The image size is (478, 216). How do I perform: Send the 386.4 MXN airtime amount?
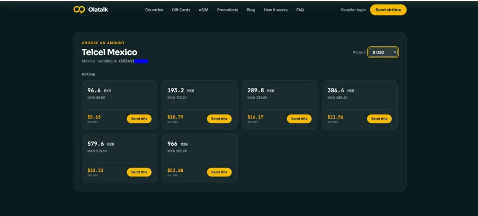click(379, 119)
